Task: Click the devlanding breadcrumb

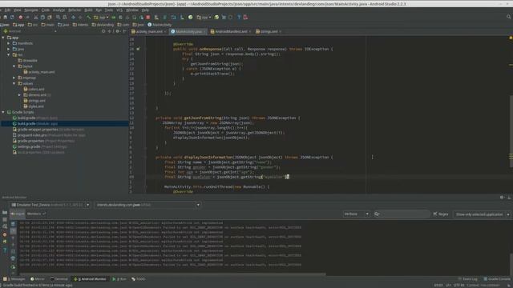Action: [103, 25]
